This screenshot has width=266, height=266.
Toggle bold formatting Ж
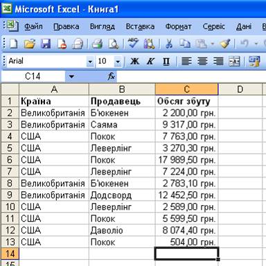coord(134,62)
